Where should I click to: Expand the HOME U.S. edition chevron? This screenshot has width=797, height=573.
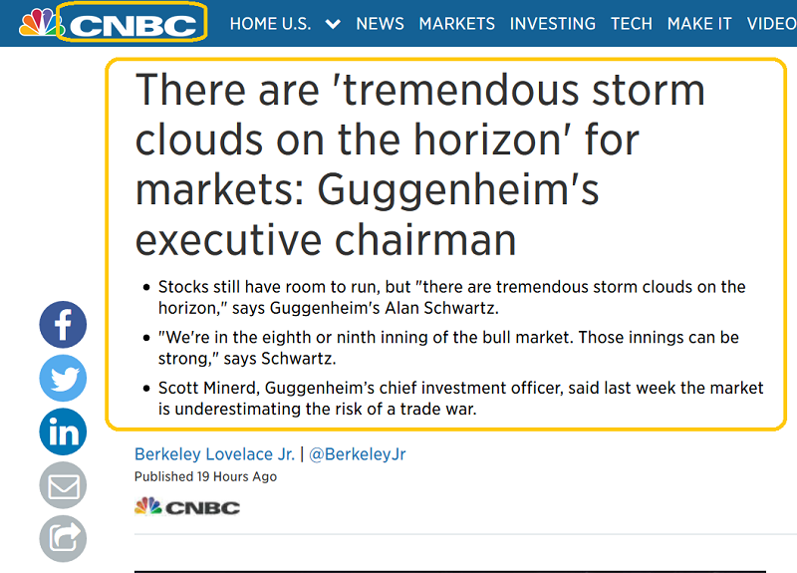tap(333, 24)
